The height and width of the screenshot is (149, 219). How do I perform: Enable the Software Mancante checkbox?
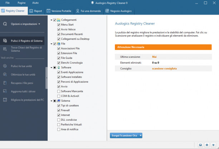(x=59, y=91)
